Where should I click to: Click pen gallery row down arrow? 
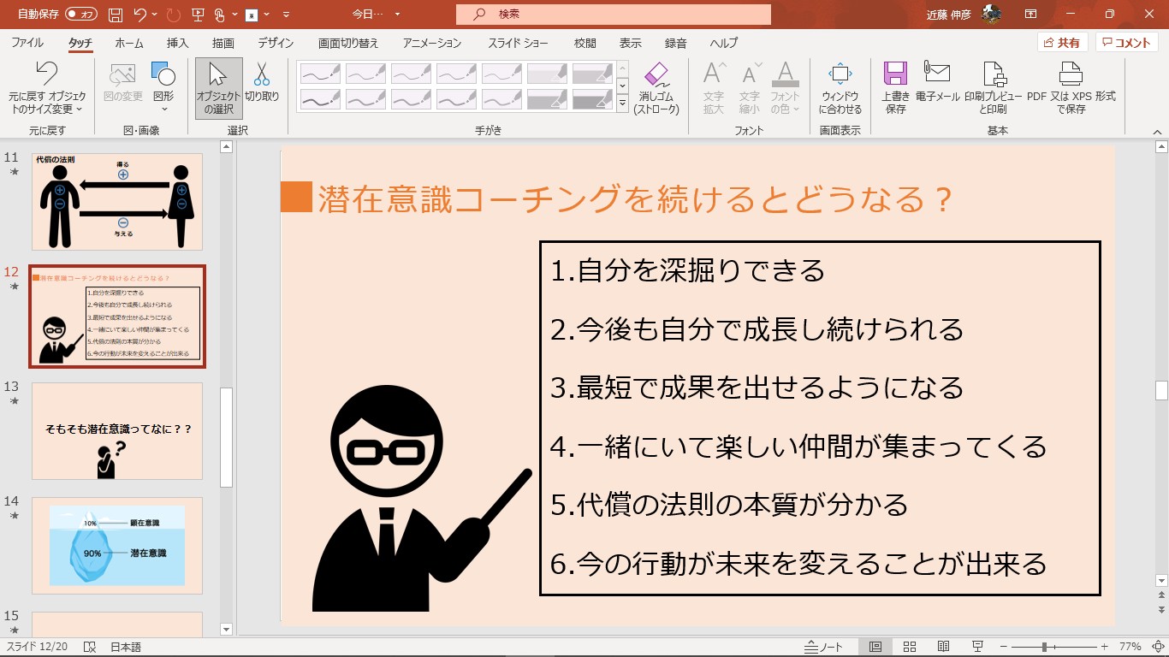point(622,86)
